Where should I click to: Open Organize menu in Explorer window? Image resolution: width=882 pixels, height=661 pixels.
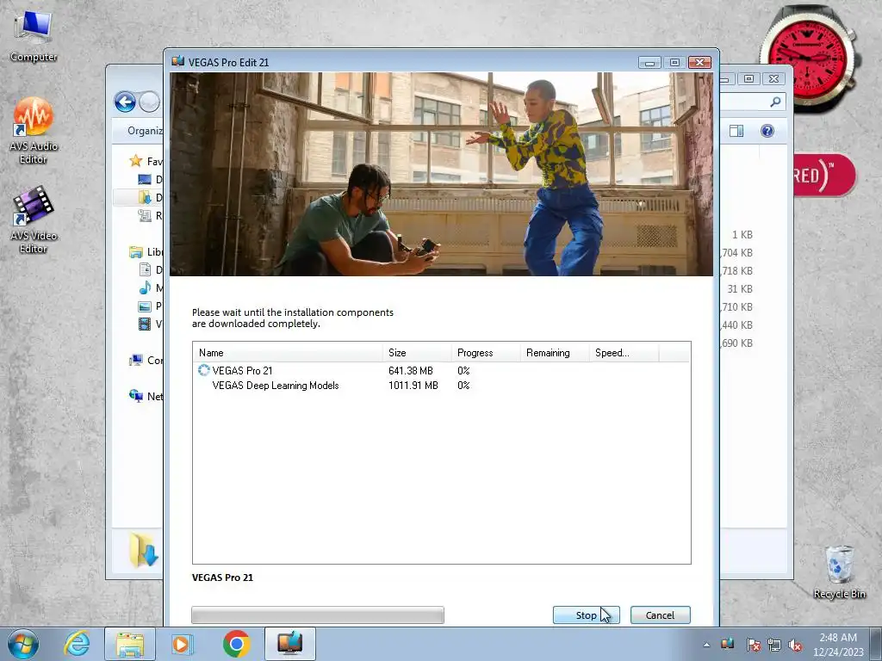click(x=145, y=131)
